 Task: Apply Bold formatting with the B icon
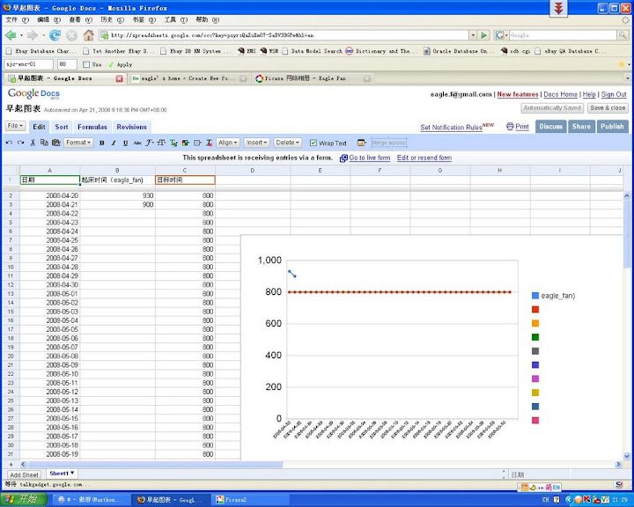tap(102, 143)
